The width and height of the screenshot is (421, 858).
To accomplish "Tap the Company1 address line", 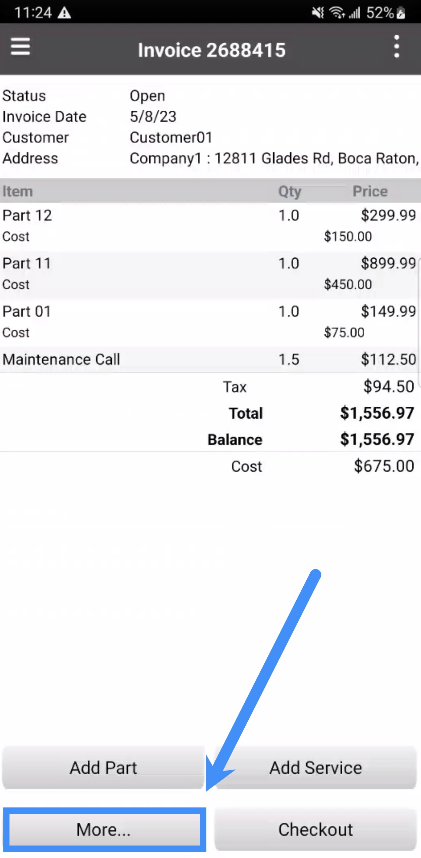I will 274,158.
